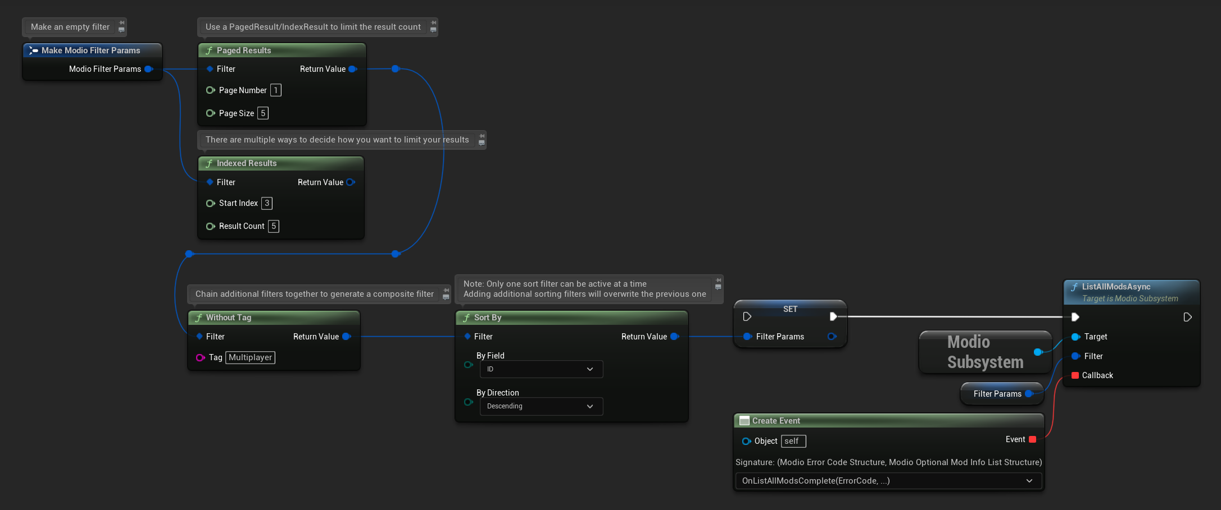This screenshot has height=510, width=1221.
Task: Toggle pin on sort filter note comment
Action: point(718,280)
